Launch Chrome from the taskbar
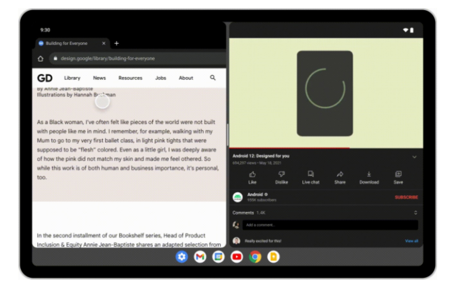The width and height of the screenshot is (463, 291). 255,257
